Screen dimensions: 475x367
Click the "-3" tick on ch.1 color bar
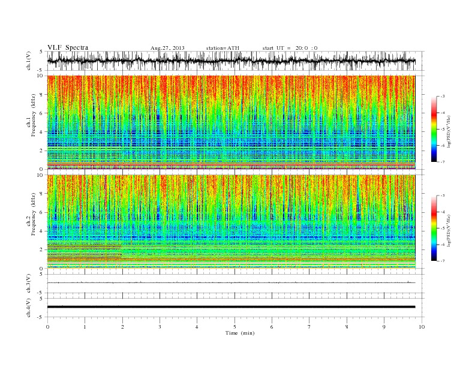442,97
